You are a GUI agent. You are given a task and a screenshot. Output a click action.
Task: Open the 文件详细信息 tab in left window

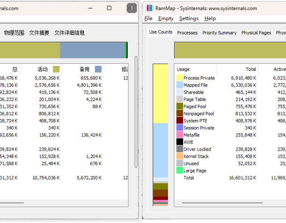(69, 33)
